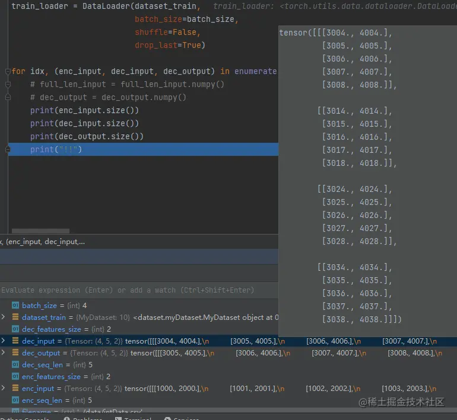Select the enc_features_size variable name
This screenshot has height=420, width=457.
pyautogui.click(x=51, y=377)
